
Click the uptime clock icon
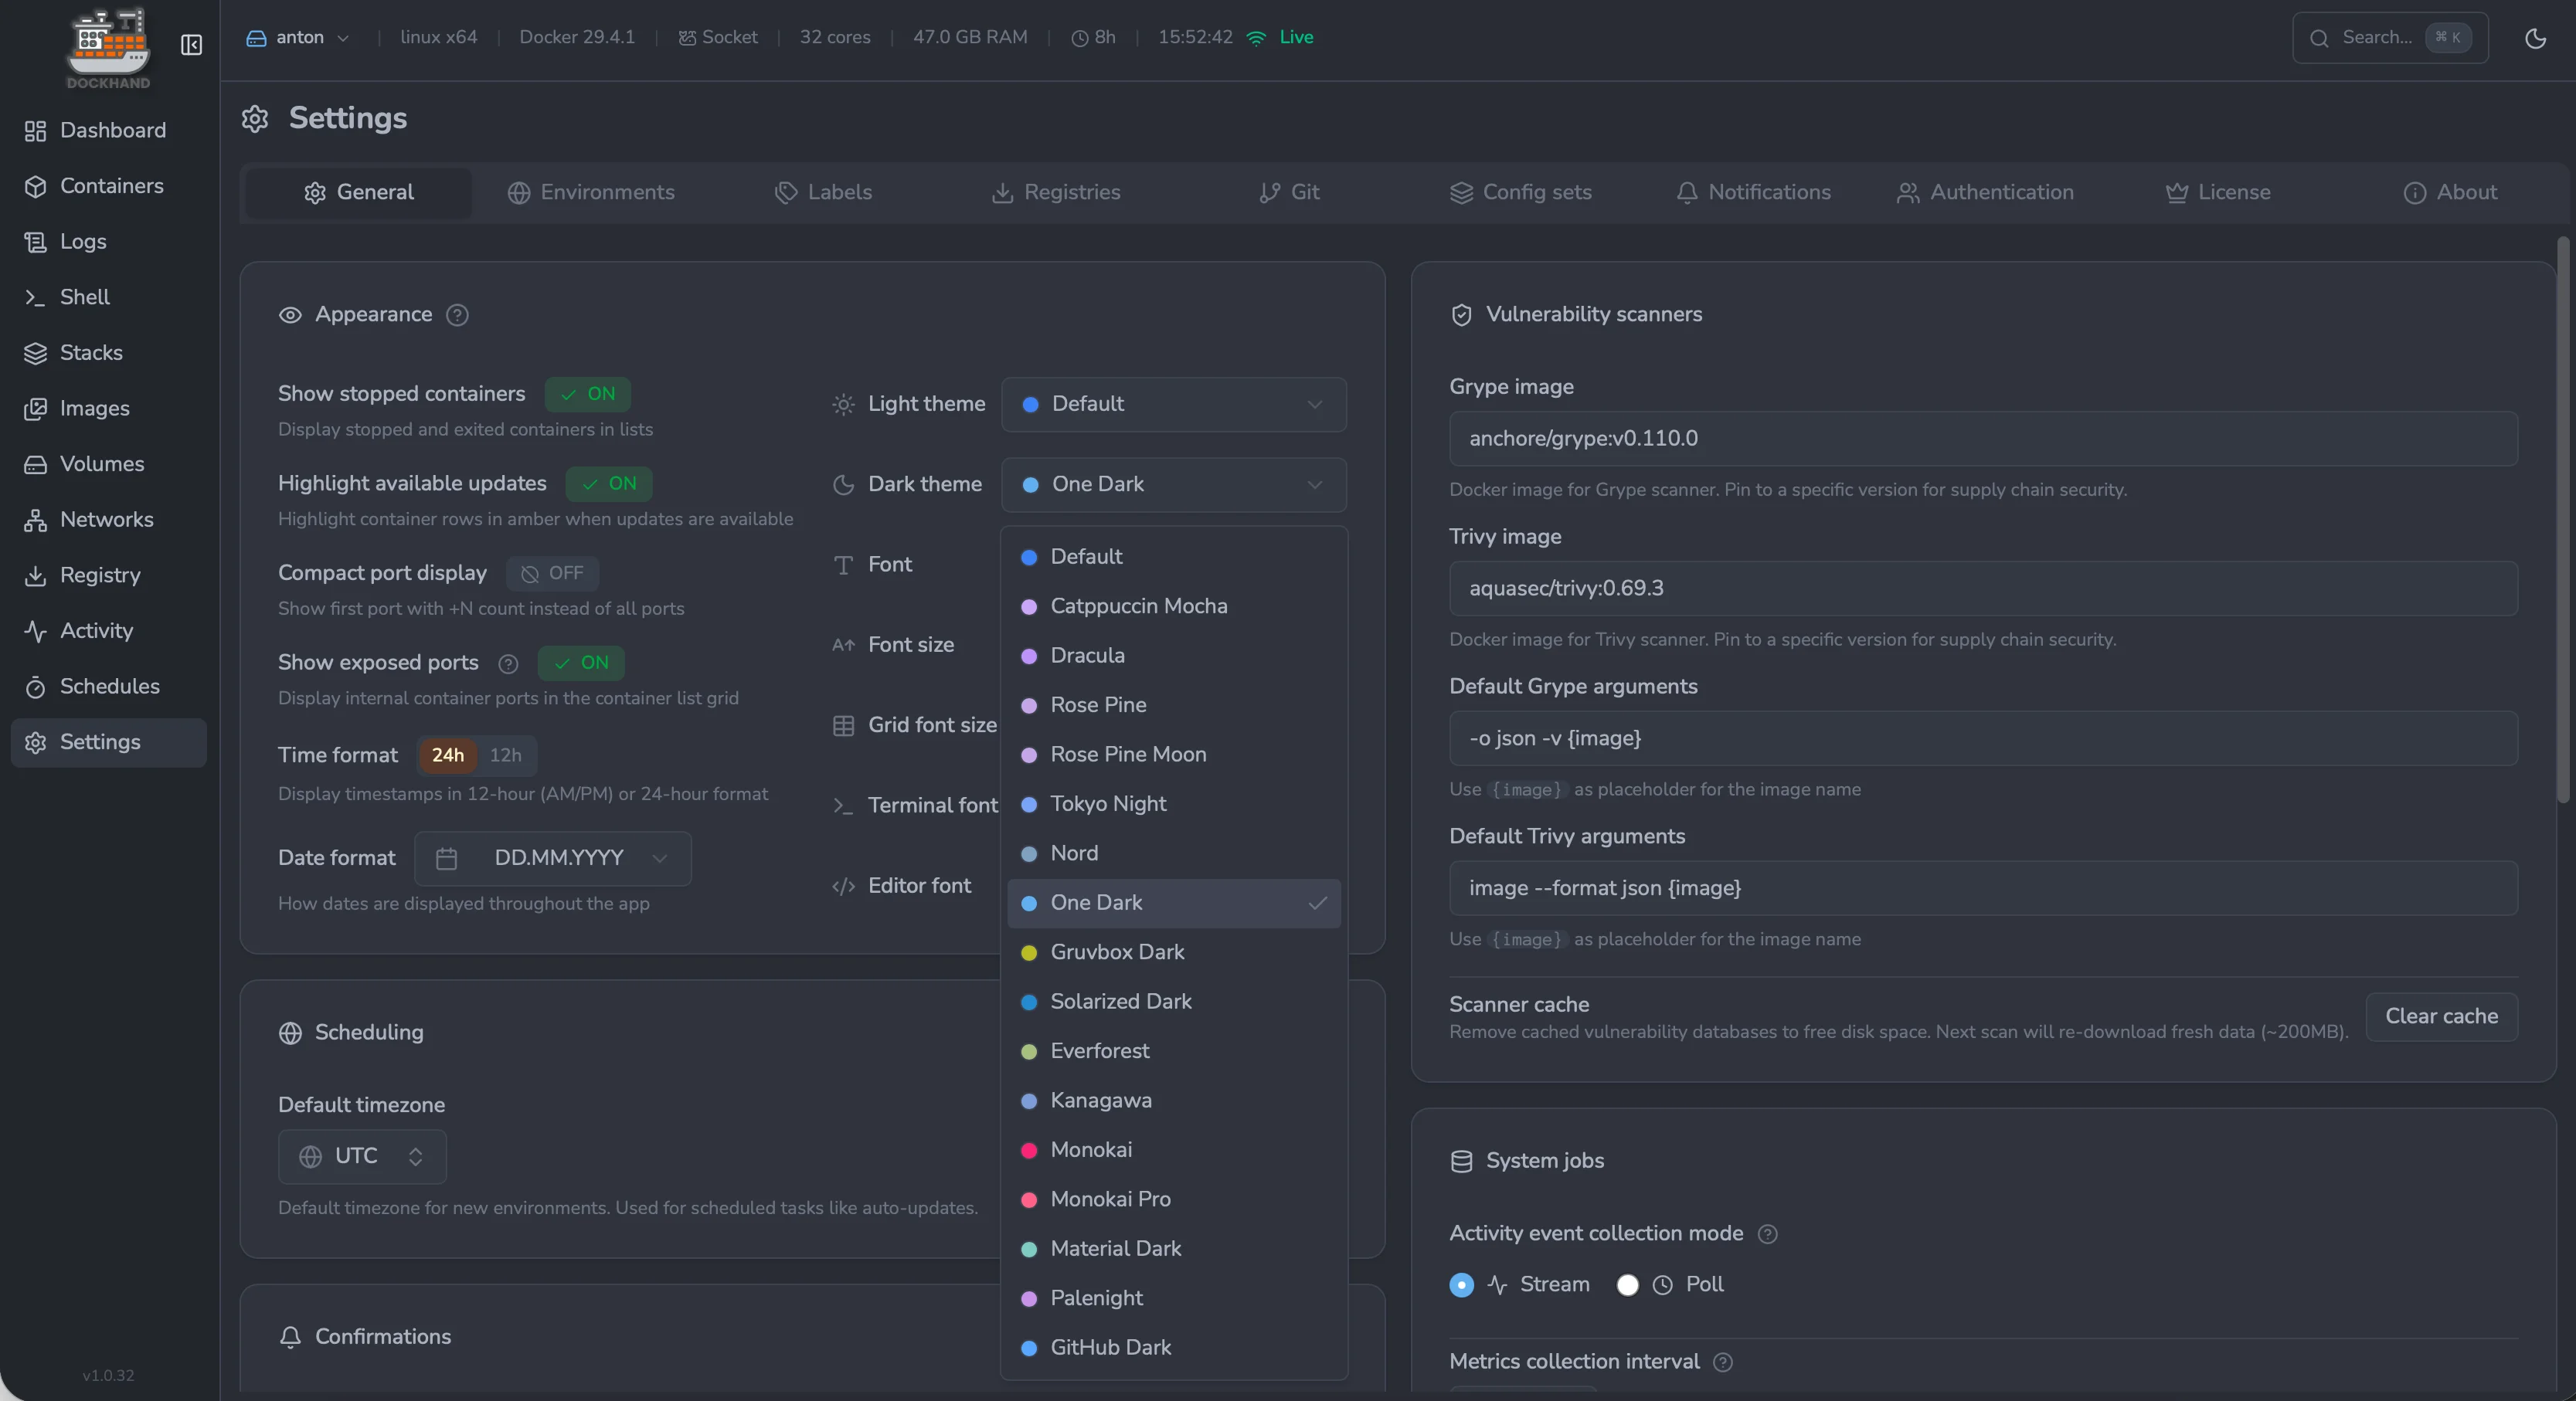pyautogui.click(x=1079, y=38)
